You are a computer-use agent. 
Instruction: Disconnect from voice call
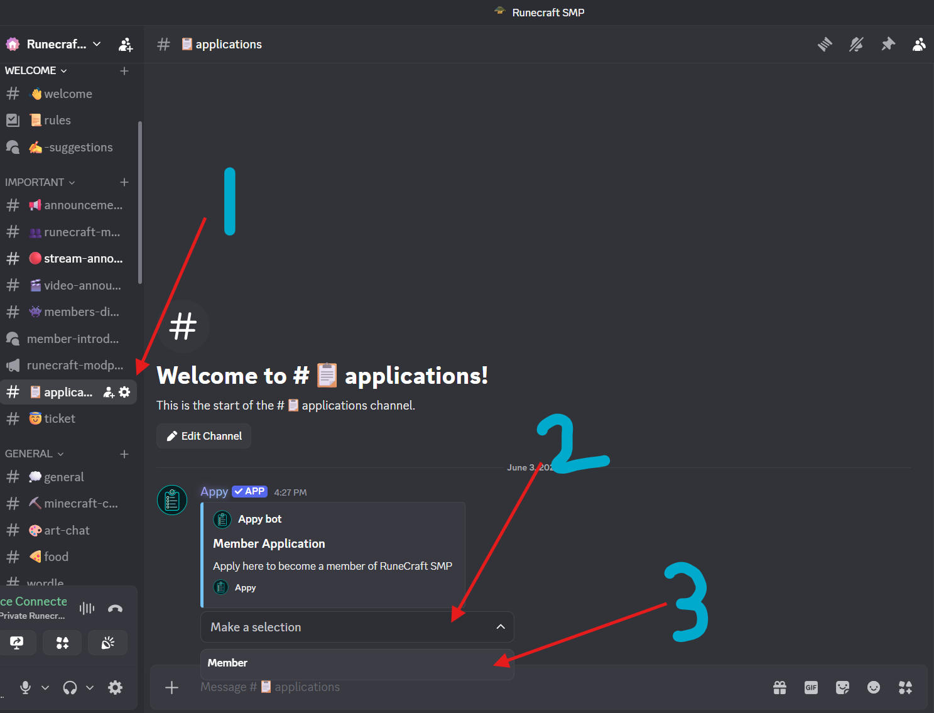tap(115, 608)
